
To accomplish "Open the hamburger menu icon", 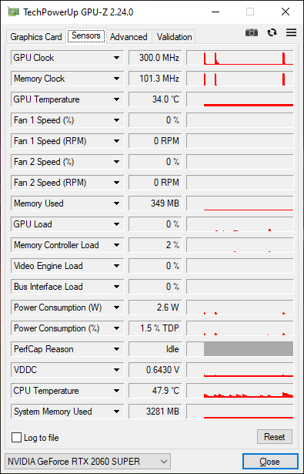I will coord(292,32).
